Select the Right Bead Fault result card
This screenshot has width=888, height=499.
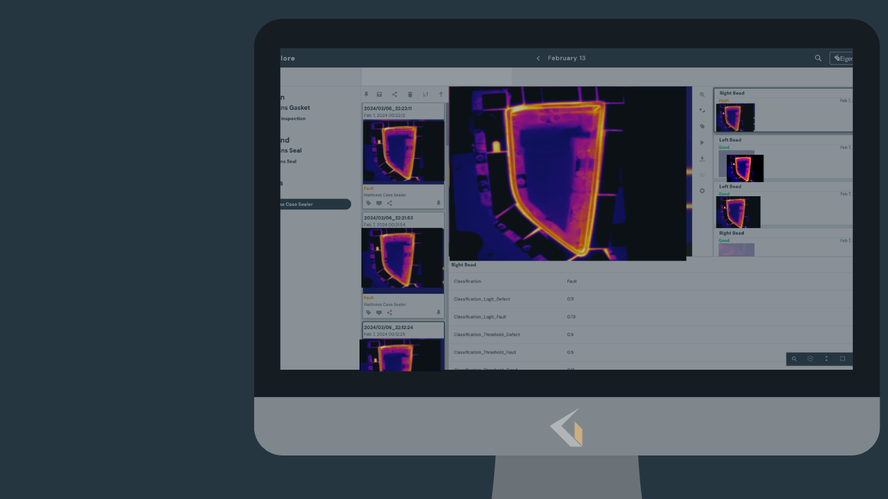point(783,110)
